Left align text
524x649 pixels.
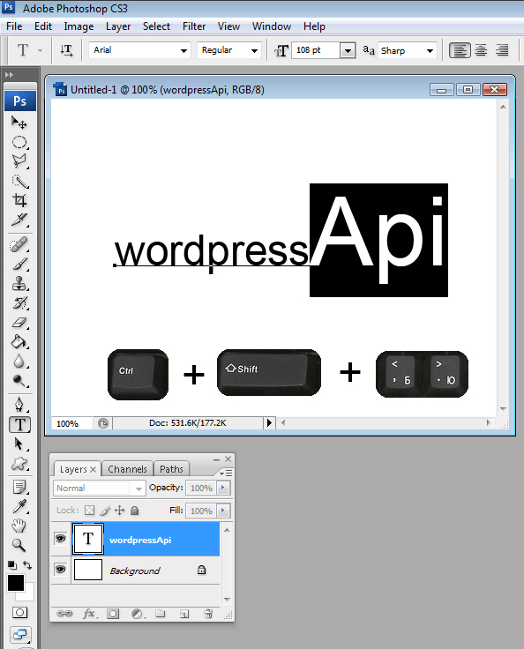click(x=460, y=50)
